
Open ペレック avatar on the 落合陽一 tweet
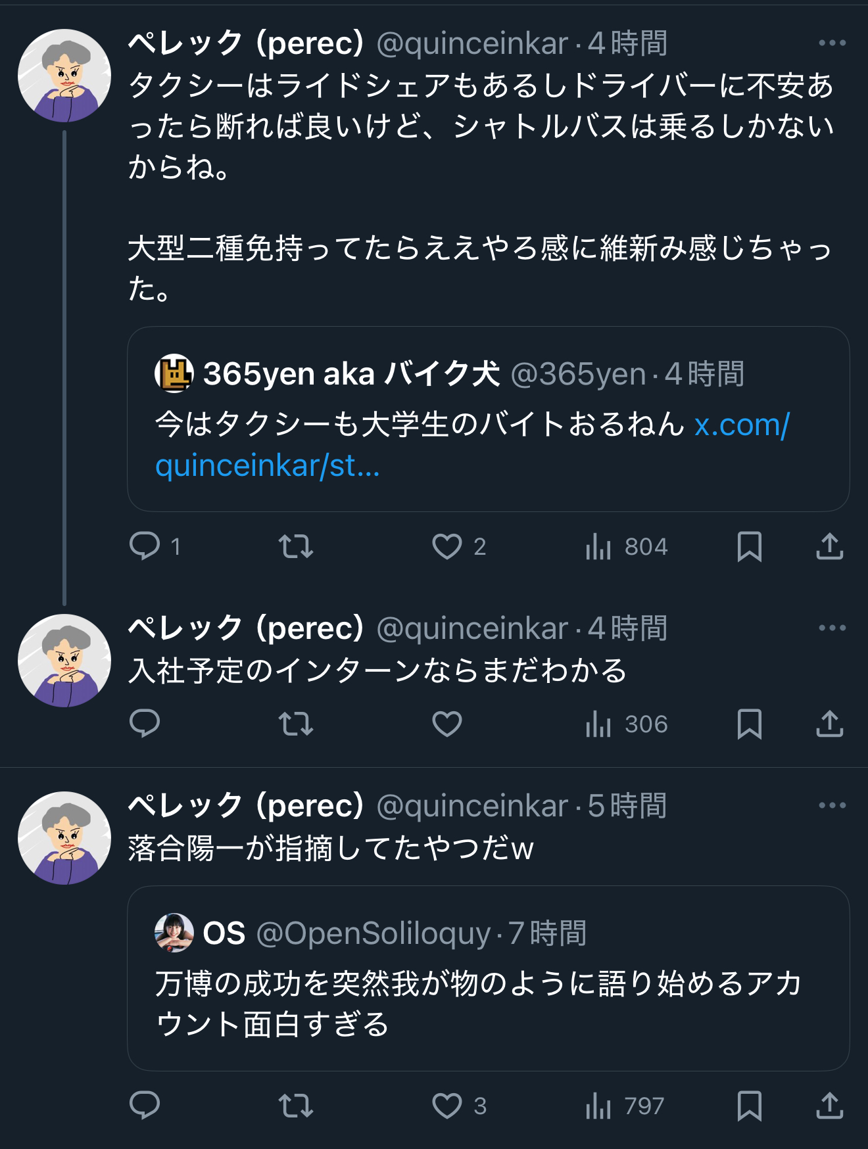[64, 838]
